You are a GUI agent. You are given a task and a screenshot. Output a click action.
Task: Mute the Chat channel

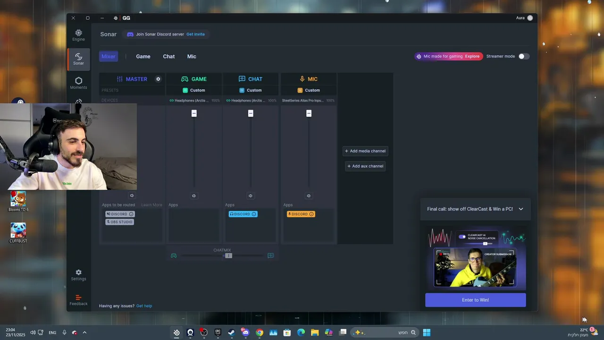251,195
